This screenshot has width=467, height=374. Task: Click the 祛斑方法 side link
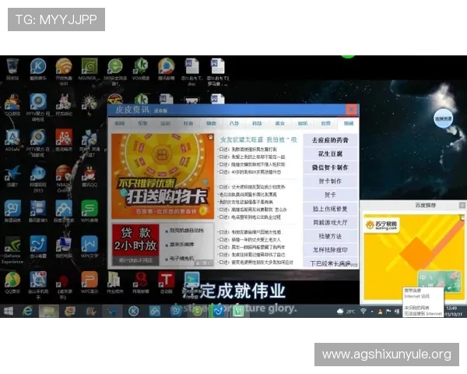330,236
